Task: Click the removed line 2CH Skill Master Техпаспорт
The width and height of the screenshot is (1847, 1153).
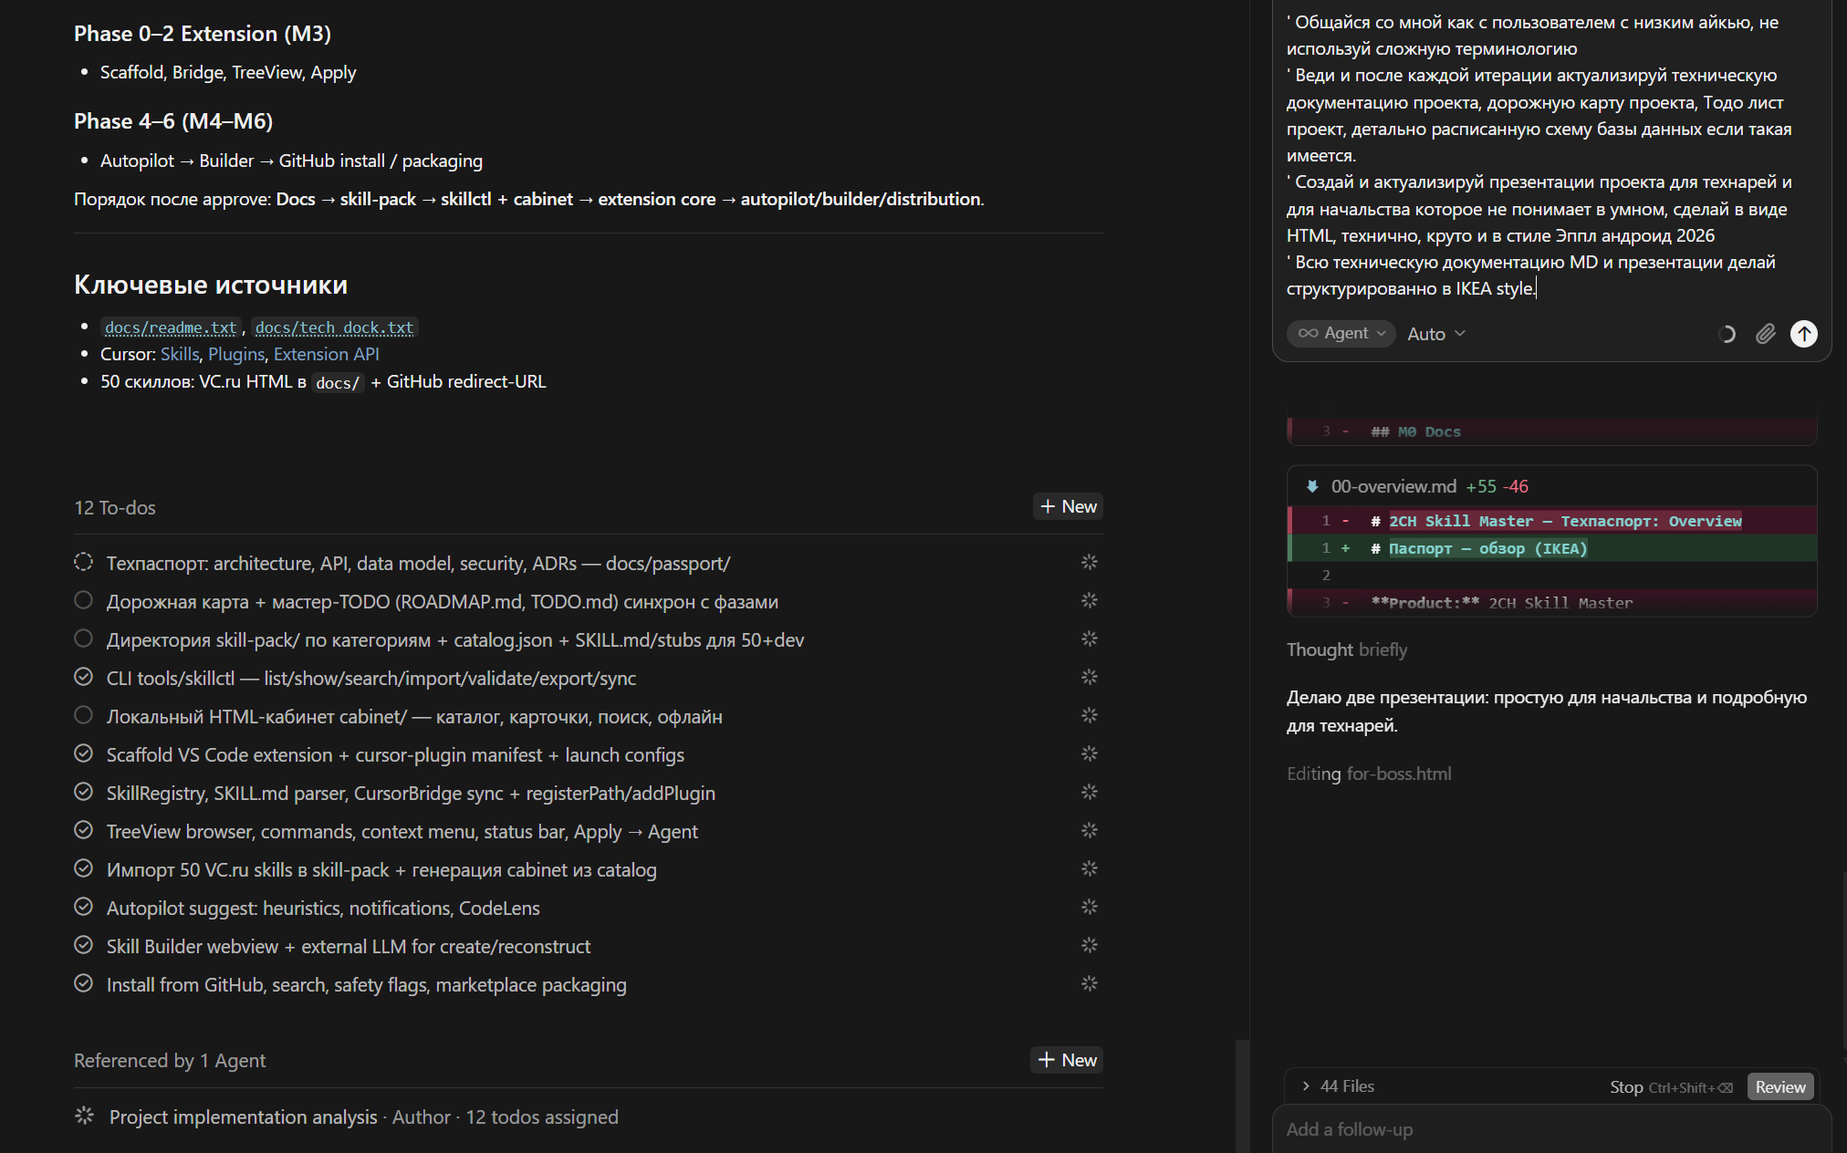Action: click(x=1551, y=521)
